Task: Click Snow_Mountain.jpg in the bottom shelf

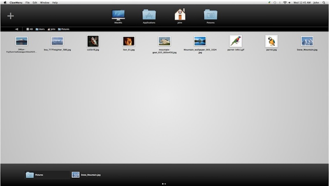Action: (x=86, y=175)
